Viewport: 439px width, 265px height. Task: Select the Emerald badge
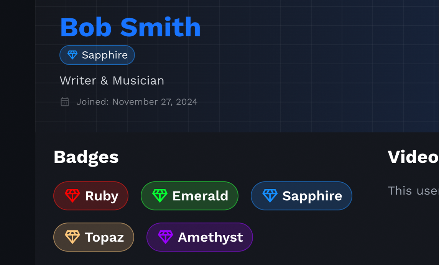[x=189, y=196]
